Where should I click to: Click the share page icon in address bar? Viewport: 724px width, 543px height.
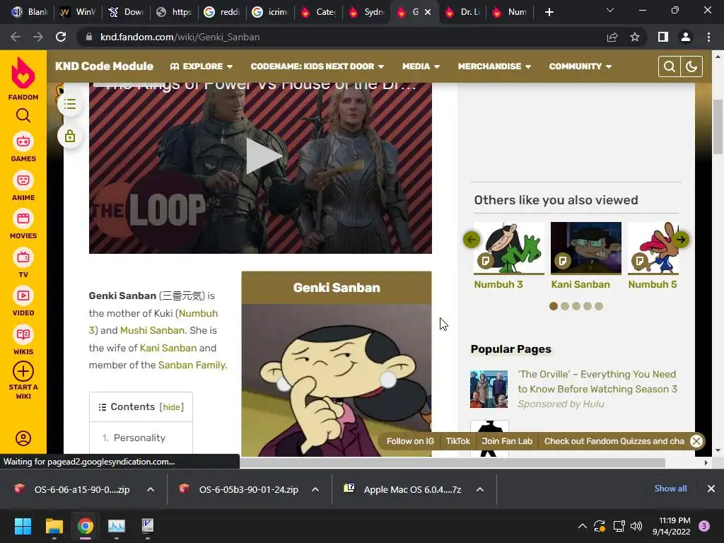click(612, 37)
